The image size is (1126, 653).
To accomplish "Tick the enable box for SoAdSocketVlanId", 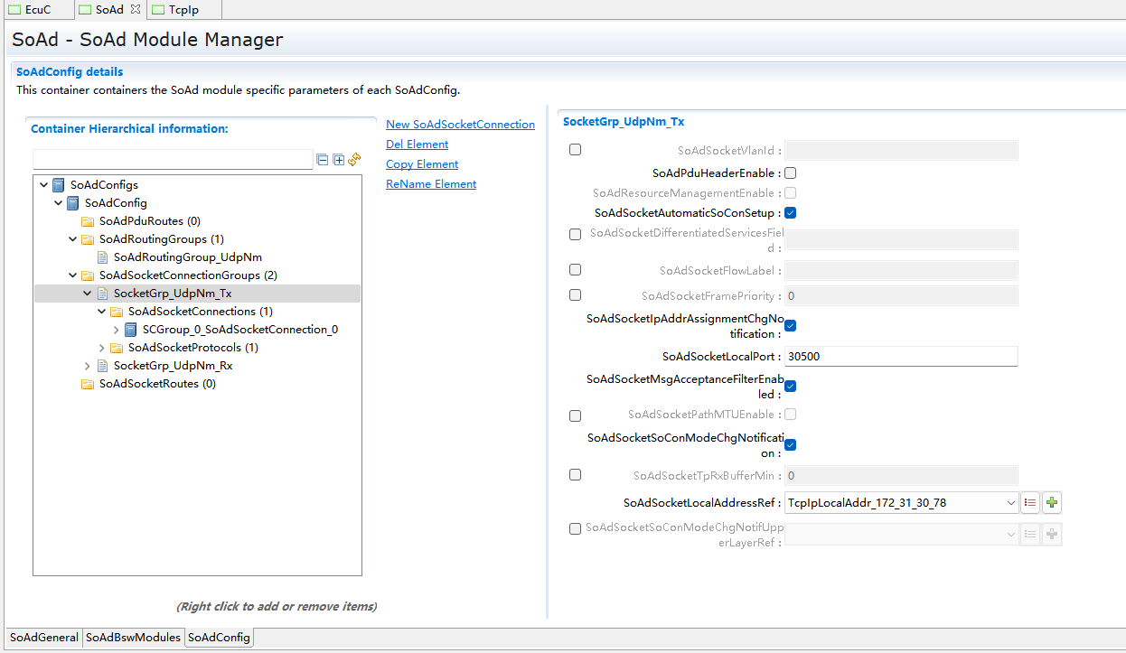I will coord(575,150).
